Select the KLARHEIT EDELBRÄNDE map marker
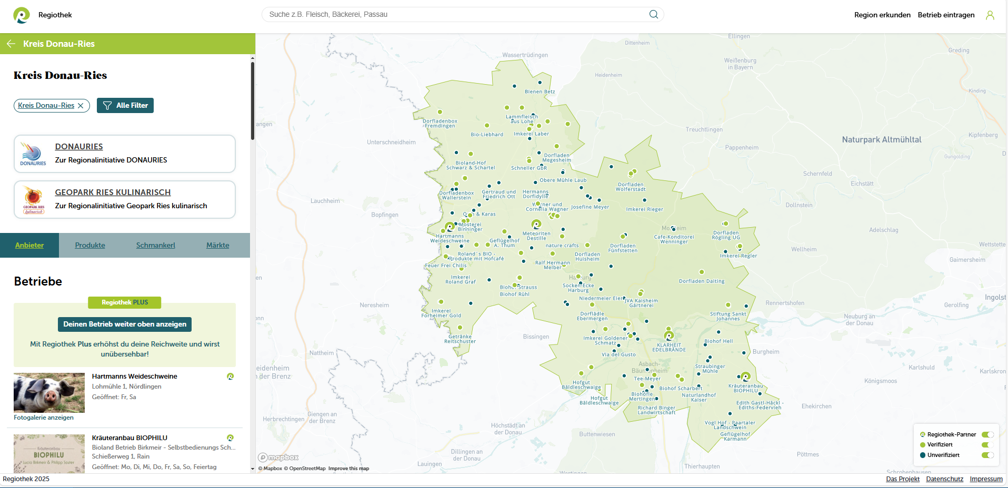 [669, 335]
